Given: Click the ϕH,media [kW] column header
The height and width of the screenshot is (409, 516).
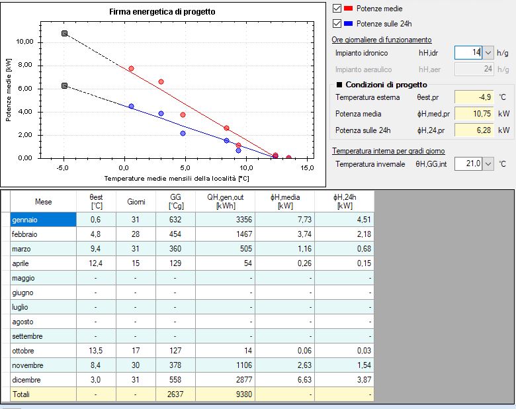Looking at the screenshot, I should click(285, 202).
